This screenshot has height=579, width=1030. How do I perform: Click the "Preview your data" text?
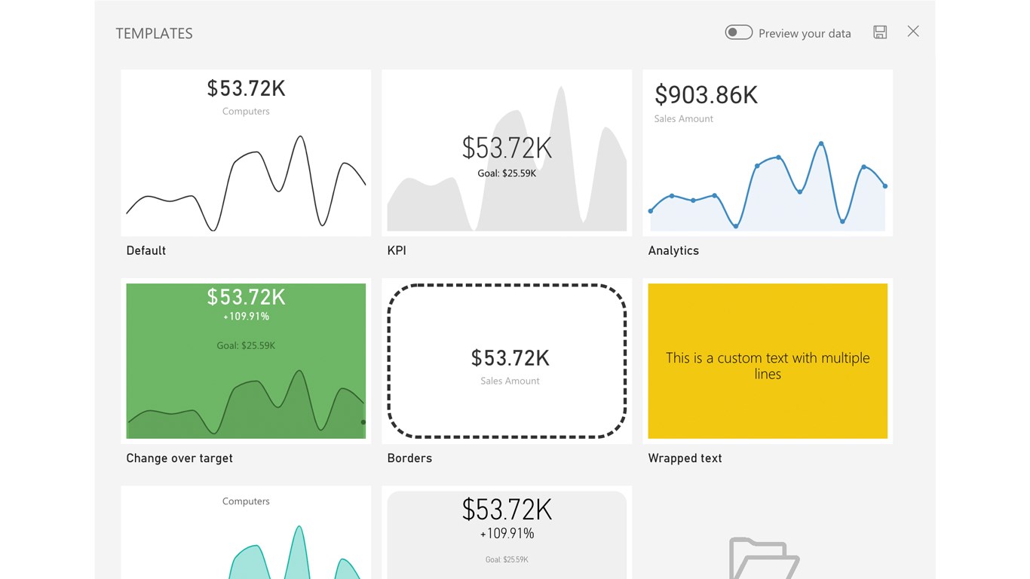click(805, 33)
